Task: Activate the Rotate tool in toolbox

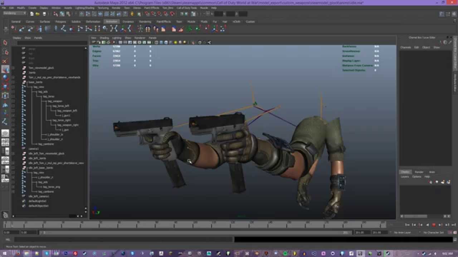Action: point(5,78)
